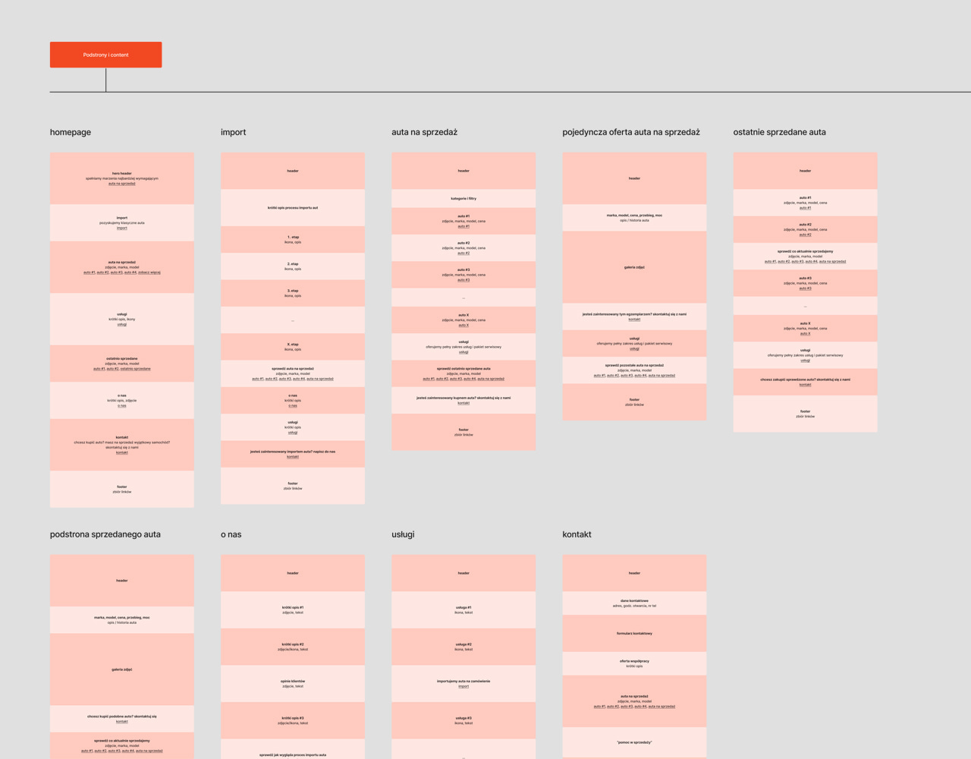Click the "1. etap" block in import column
The height and width of the screenshot is (759, 971).
coord(293,239)
